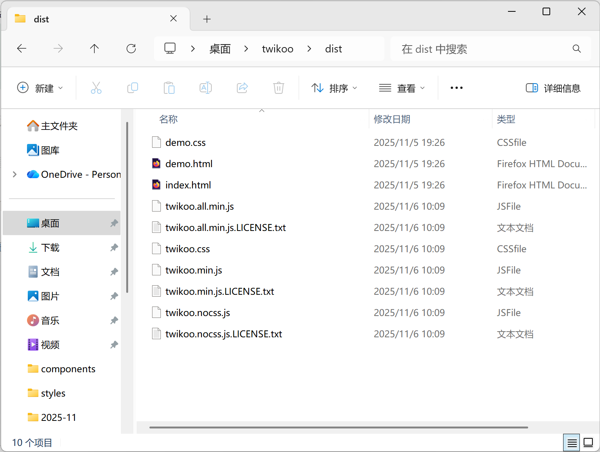
Task: Navigate to twikoo in breadcrumb
Action: click(278, 49)
